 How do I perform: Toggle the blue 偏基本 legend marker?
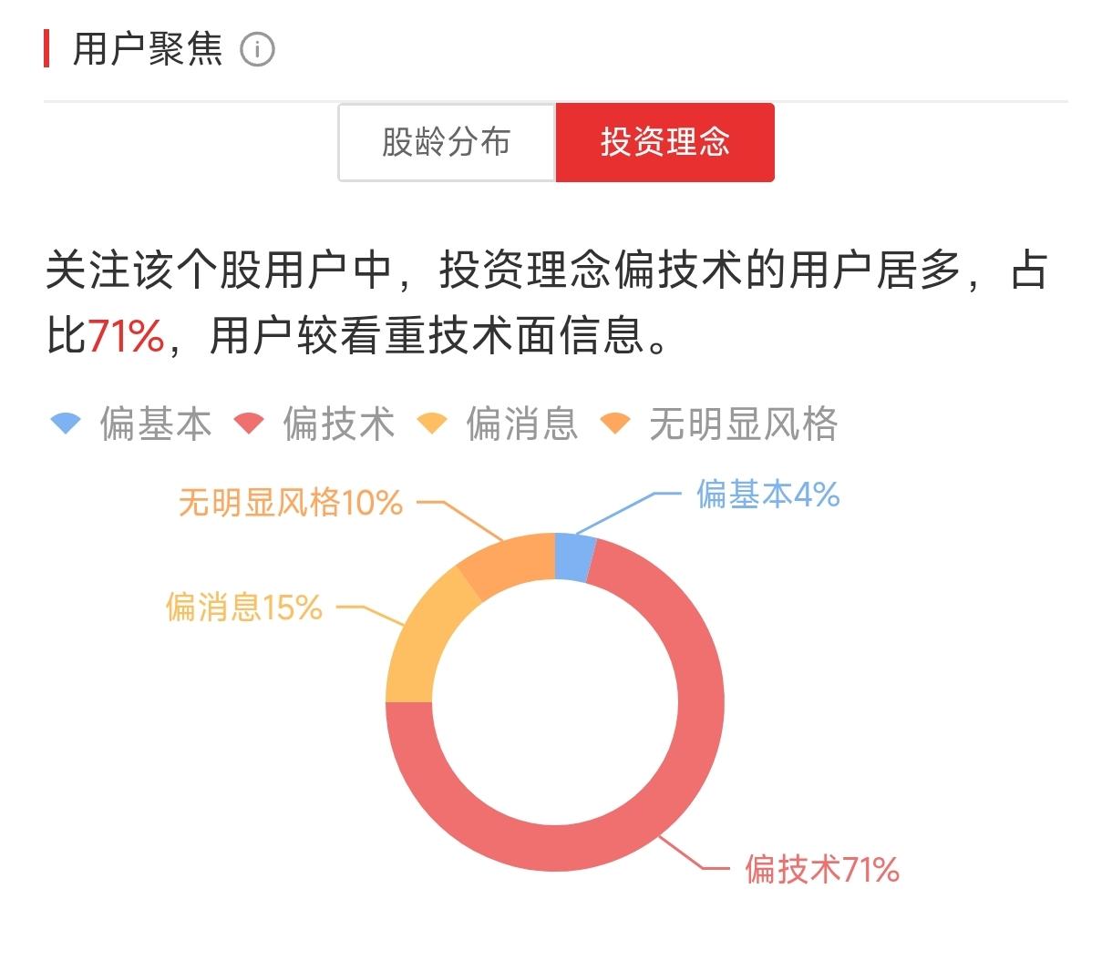coord(66,424)
